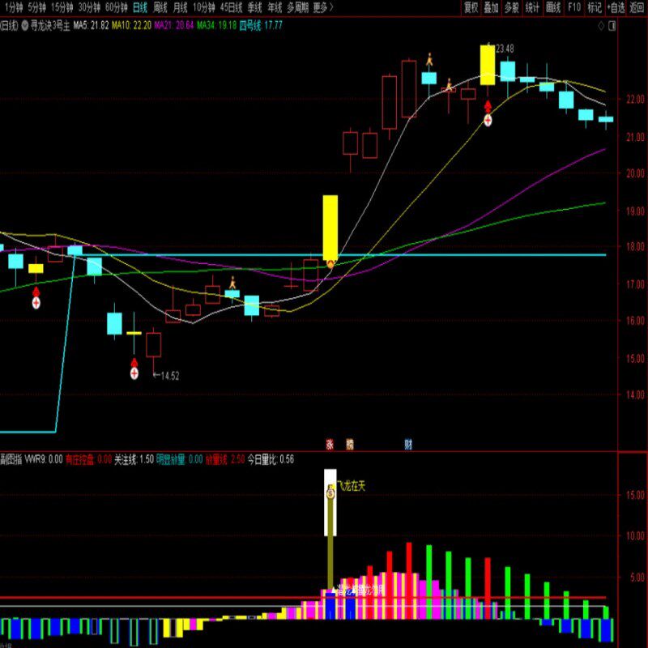Click the 14.52 low price label
Viewport: 648px width, 648px height.
[170, 376]
